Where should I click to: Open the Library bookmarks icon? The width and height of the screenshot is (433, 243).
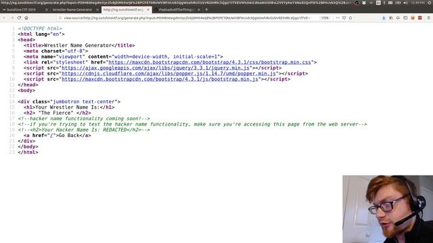391,18
